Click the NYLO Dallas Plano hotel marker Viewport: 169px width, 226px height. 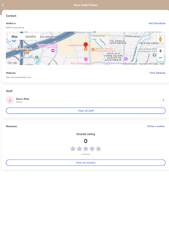86,59
